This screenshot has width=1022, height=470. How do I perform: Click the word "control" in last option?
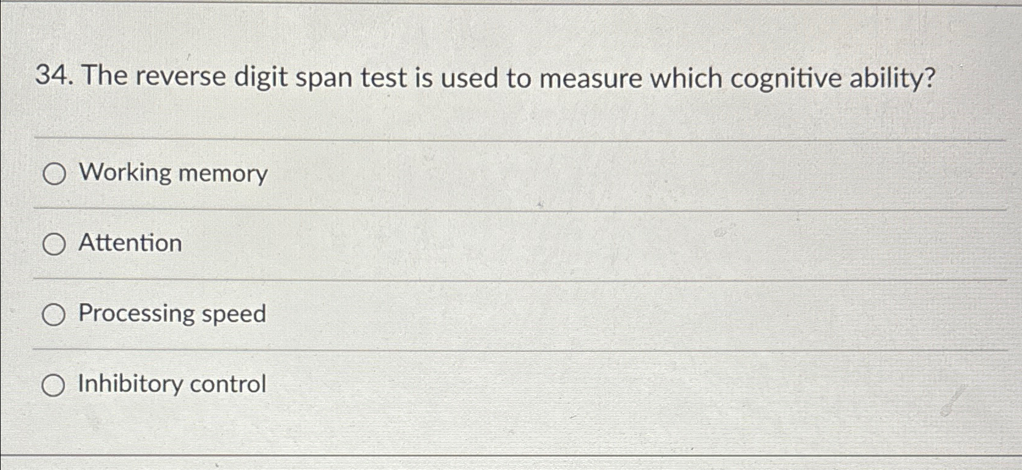pyautogui.click(x=228, y=384)
